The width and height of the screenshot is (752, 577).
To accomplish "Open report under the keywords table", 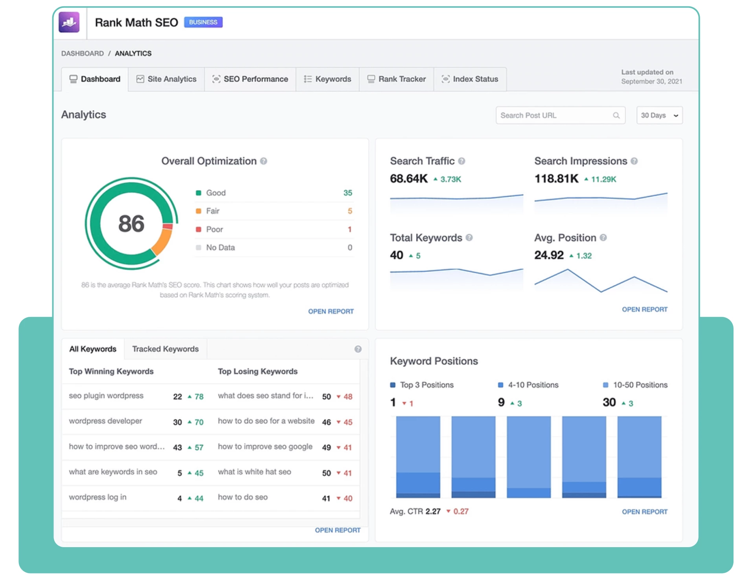I will pos(337,530).
